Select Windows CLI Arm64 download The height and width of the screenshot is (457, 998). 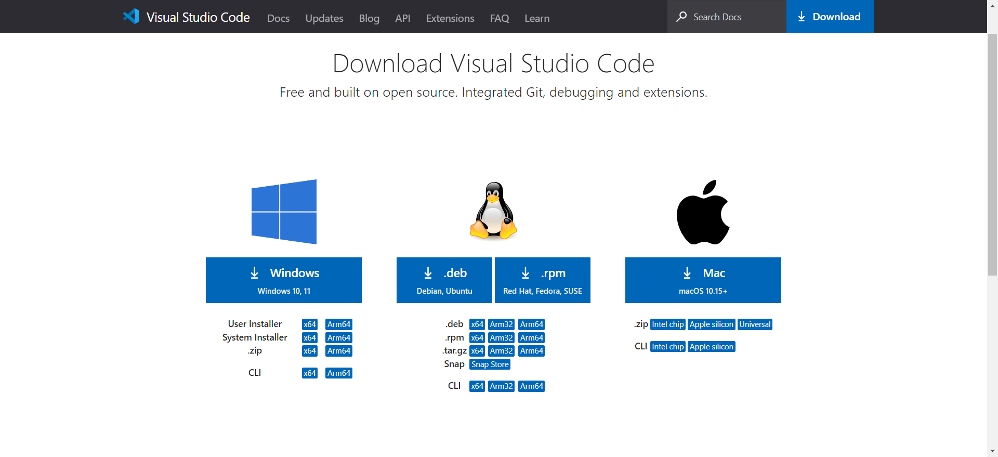339,373
